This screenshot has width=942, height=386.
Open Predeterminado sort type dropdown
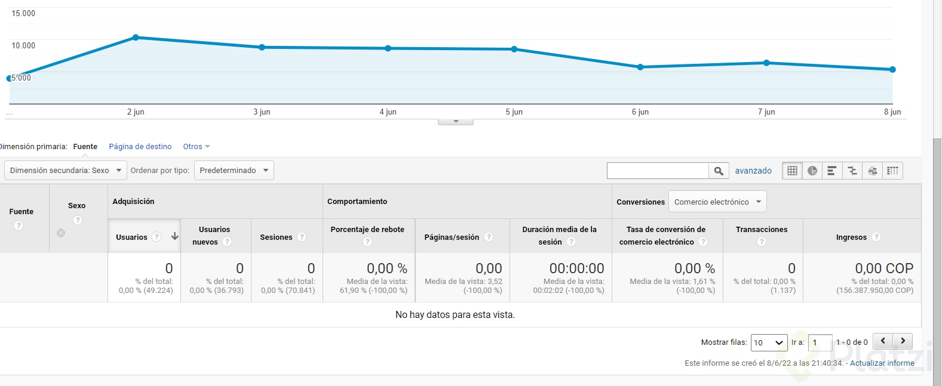click(x=234, y=171)
